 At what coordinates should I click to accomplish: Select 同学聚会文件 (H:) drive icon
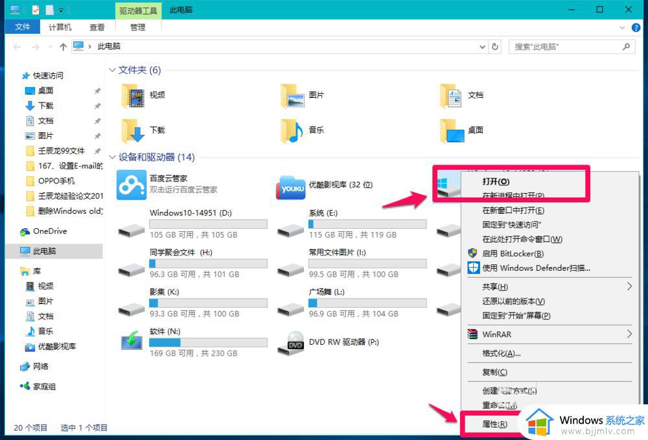(x=132, y=270)
